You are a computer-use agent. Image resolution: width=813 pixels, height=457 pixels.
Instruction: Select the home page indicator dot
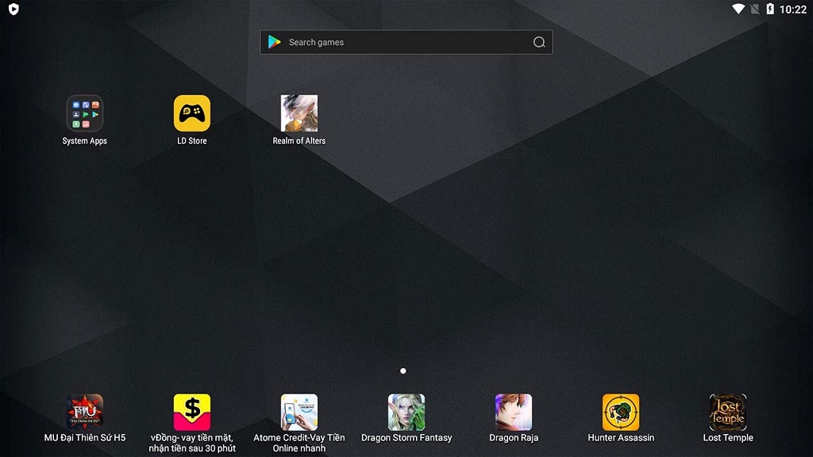pyautogui.click(x=403, y=371)
